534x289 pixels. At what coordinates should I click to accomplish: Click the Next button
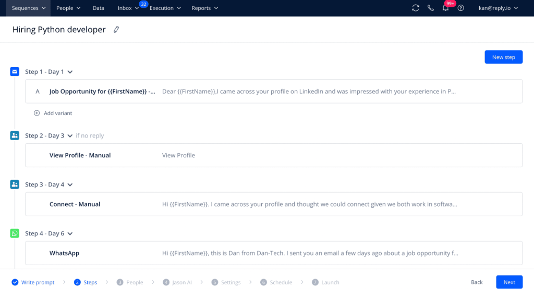(x=509, y=282)
